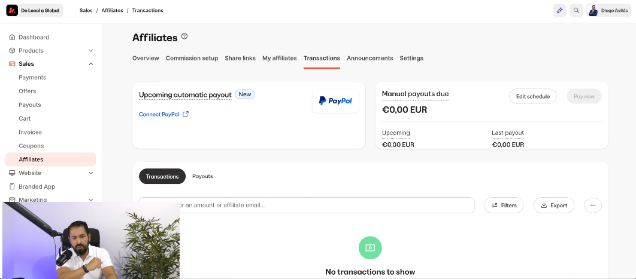Click the Export button
The width and height of the screenshot is (636, 279).
click(554, 205)
